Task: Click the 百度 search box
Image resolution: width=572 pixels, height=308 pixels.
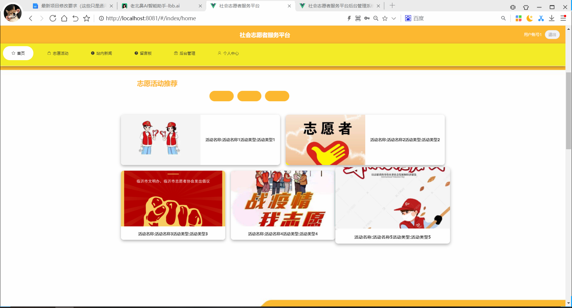Action: point(456,18)
